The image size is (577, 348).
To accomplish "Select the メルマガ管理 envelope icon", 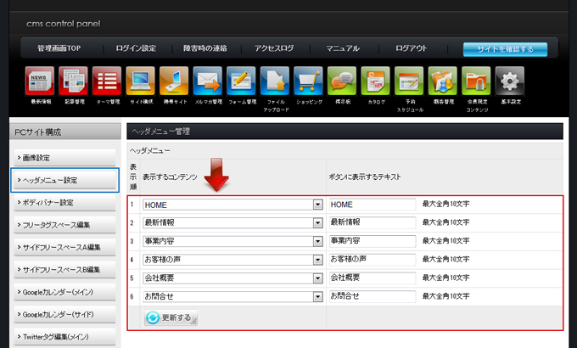I will [x=207, y=81].
